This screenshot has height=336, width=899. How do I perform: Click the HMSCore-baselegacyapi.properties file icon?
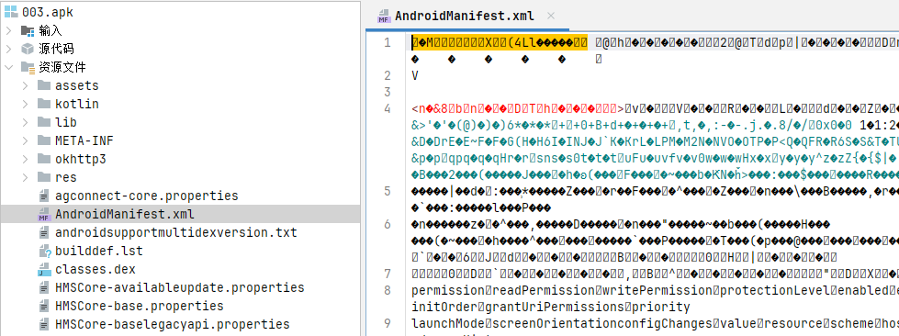[x=44, y=324]
